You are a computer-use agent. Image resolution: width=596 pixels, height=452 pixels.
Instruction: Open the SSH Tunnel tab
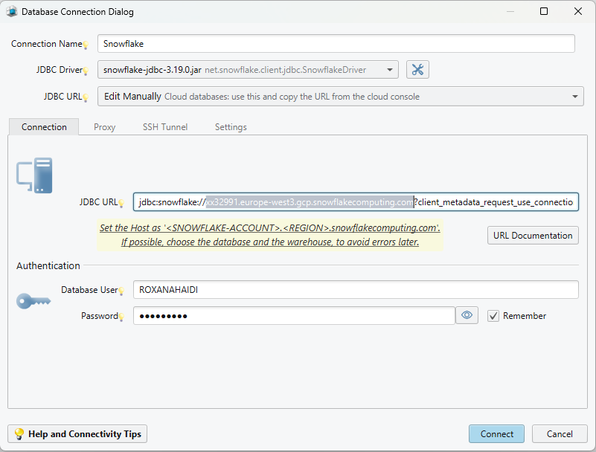click(165, 127)
